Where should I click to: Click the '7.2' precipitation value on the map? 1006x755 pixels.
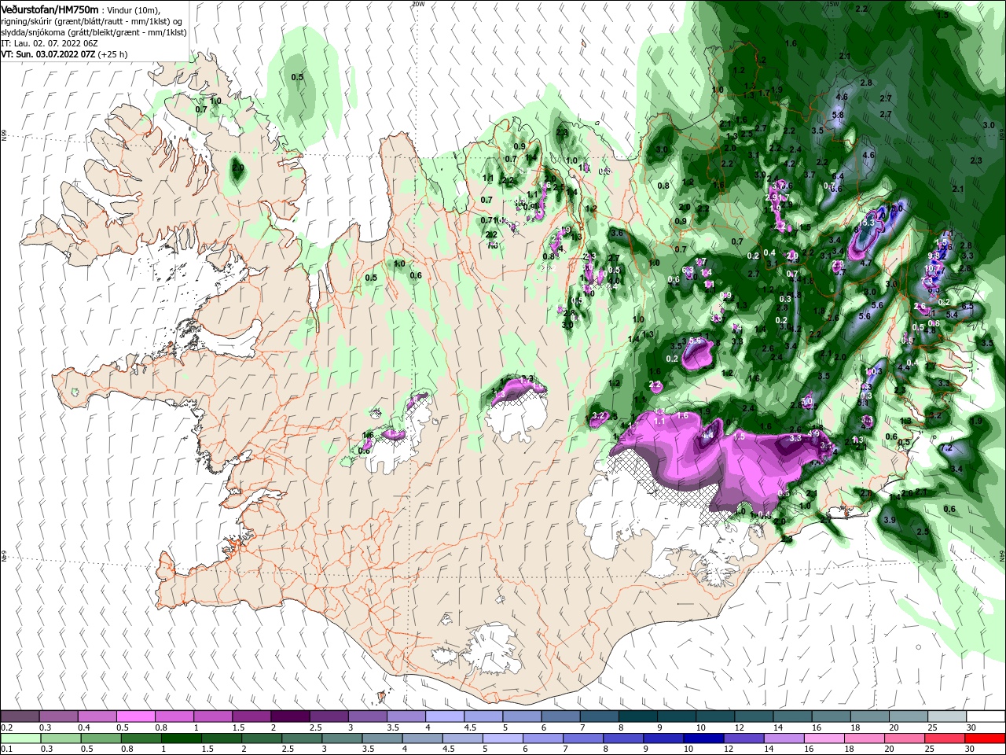pyautogui.click(x=946, y=448)
